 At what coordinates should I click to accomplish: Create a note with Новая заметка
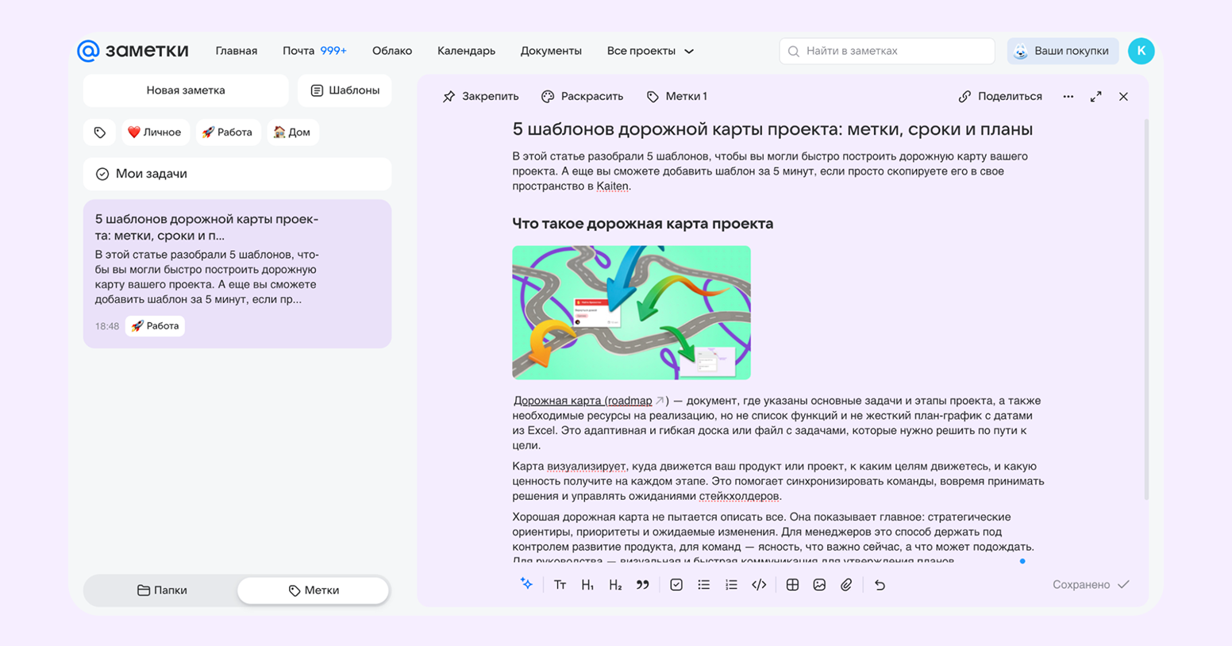pyautogui.click(x=186, y=90)
